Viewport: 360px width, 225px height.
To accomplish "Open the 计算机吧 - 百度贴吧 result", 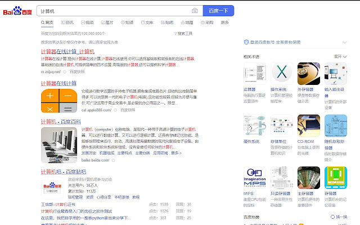I will click(x=64, y=172).
